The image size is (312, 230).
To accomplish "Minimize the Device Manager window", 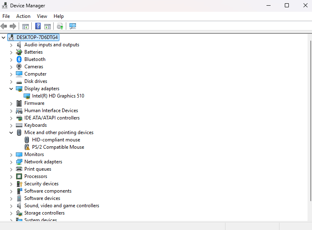I will click(x=269, y=5).
